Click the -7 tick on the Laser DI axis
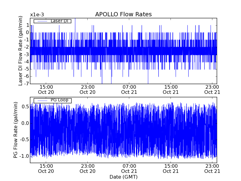 tap(27, 84)
